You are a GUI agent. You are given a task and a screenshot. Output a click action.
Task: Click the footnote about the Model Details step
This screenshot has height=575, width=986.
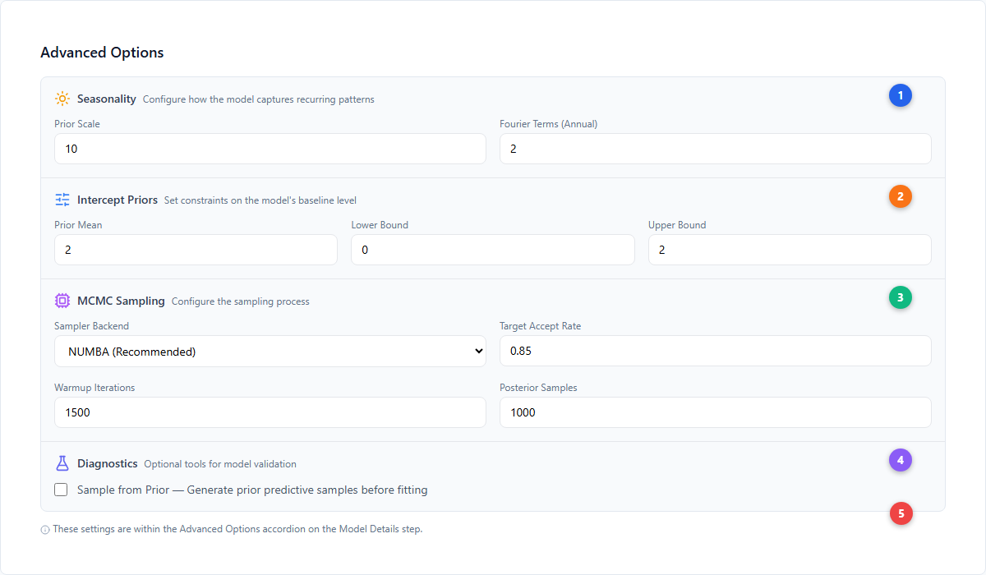point(237,529)
